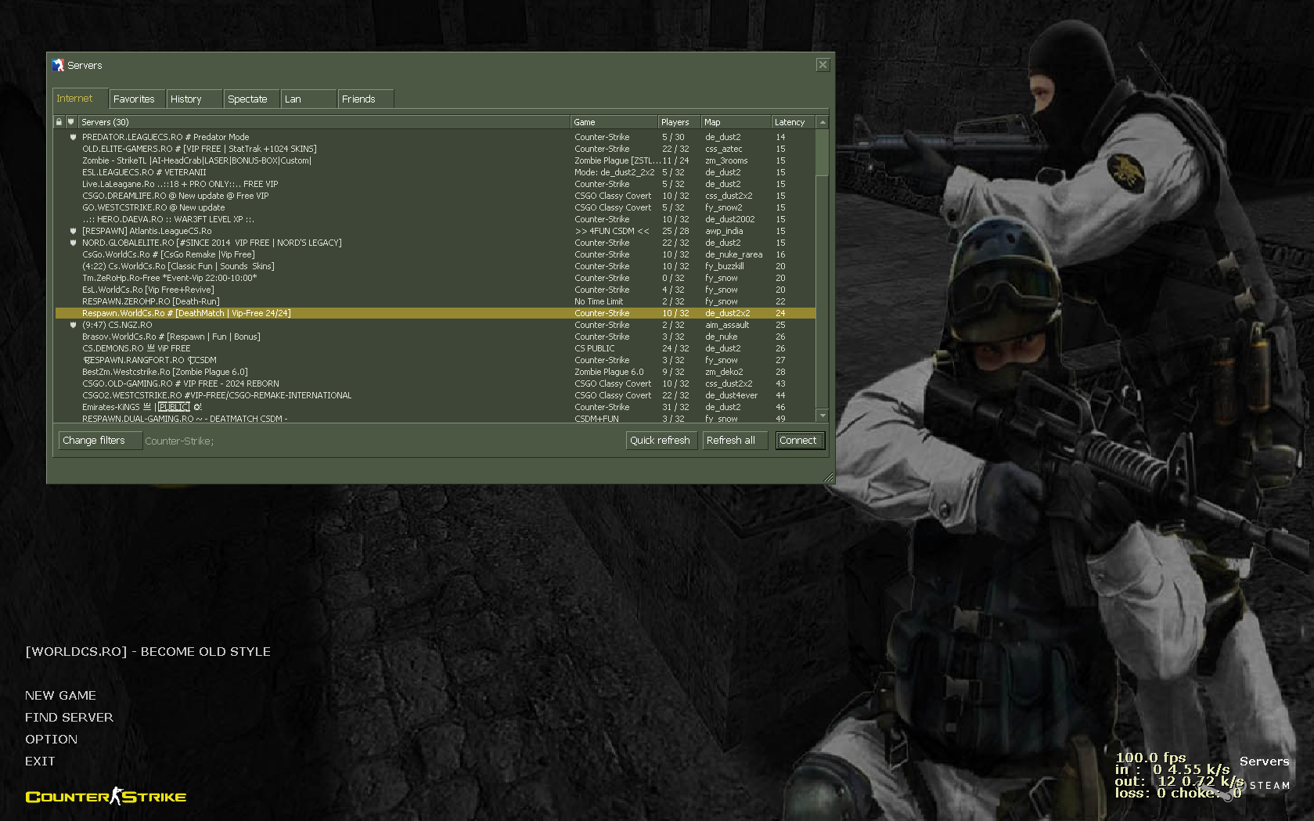
Task: Select CsGo.WorldCs.Ro CsGo Remake row
Action: coord(435,254)
